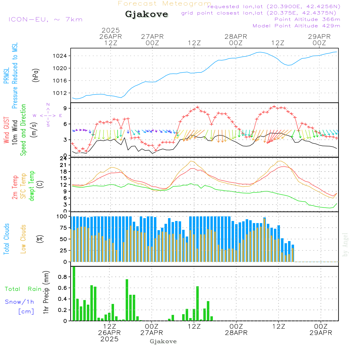Select the Forecast Meteogram heading
Viewport: 353px width, 353px height.
164,4
